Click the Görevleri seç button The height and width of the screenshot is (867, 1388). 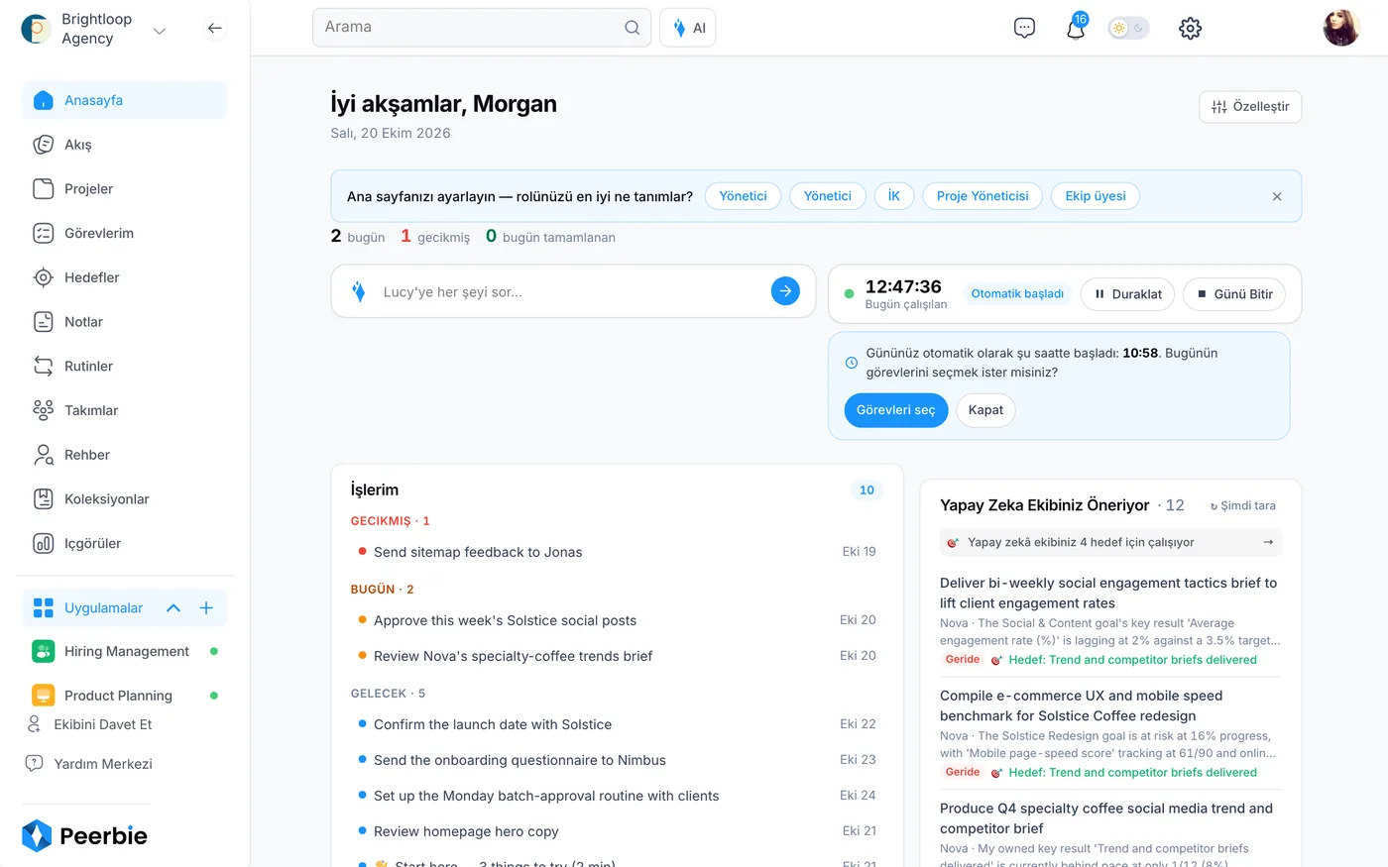pyautogui.click(x=896, y=410)
